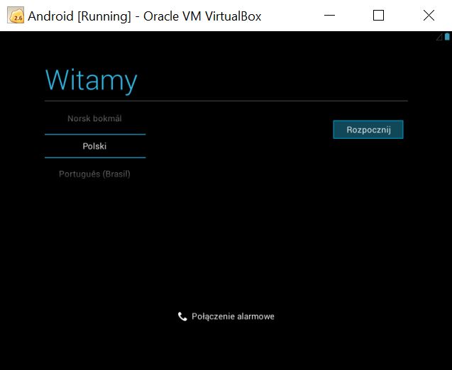The width and height of the screenshot is (452, 370).
Task: Open Połączenie alarmowe emergency call
Action: [226, 316]
